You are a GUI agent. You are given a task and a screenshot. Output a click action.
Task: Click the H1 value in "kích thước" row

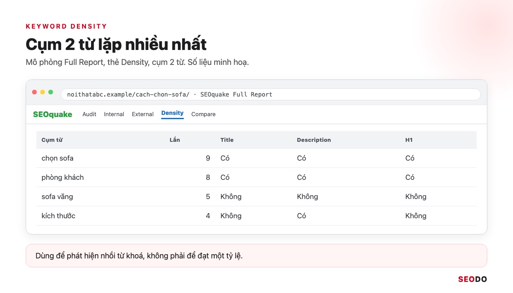(x=416, y=216)
